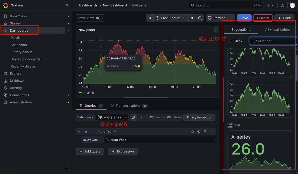Collapse the Dashboards section chevron
The height and width of the screenshot is (174, 298).
pos(69,31)
